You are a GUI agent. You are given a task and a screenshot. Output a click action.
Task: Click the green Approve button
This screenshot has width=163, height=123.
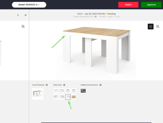pos(151,5)
